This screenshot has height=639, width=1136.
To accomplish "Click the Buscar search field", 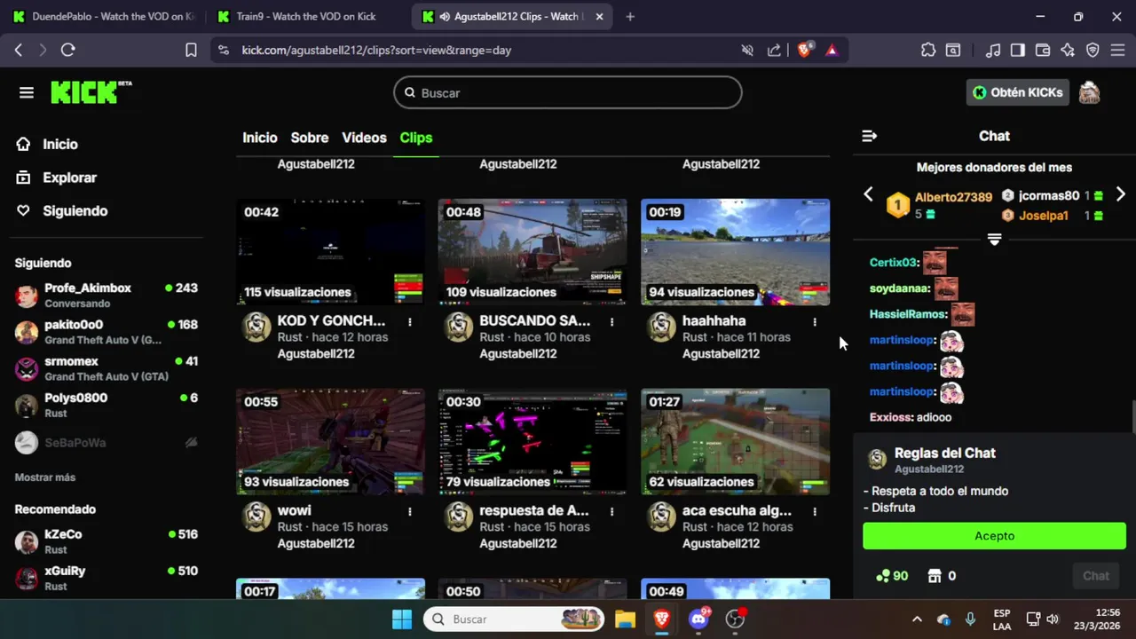I will pos(568,92).
